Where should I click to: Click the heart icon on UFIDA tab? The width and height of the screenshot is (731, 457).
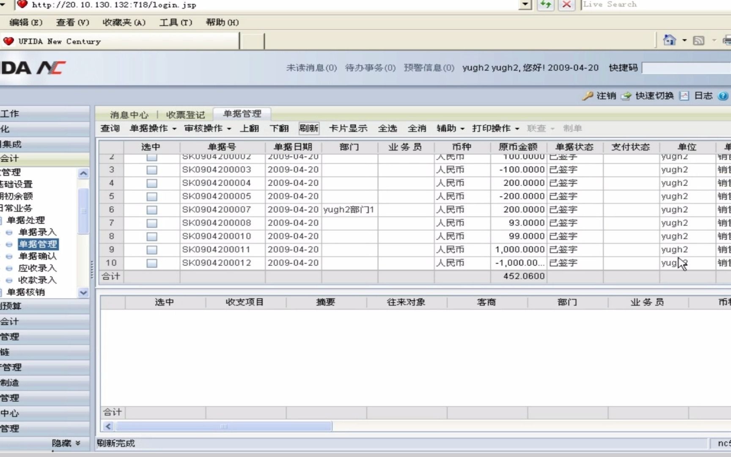(x=8, y=41)
